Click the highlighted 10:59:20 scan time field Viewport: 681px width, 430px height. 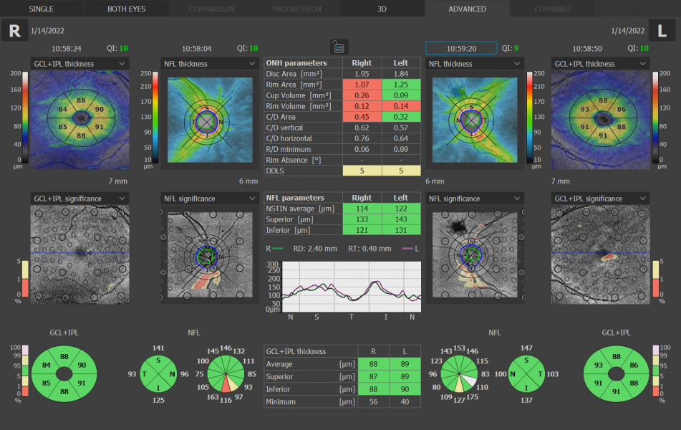(x=461, y=48)
